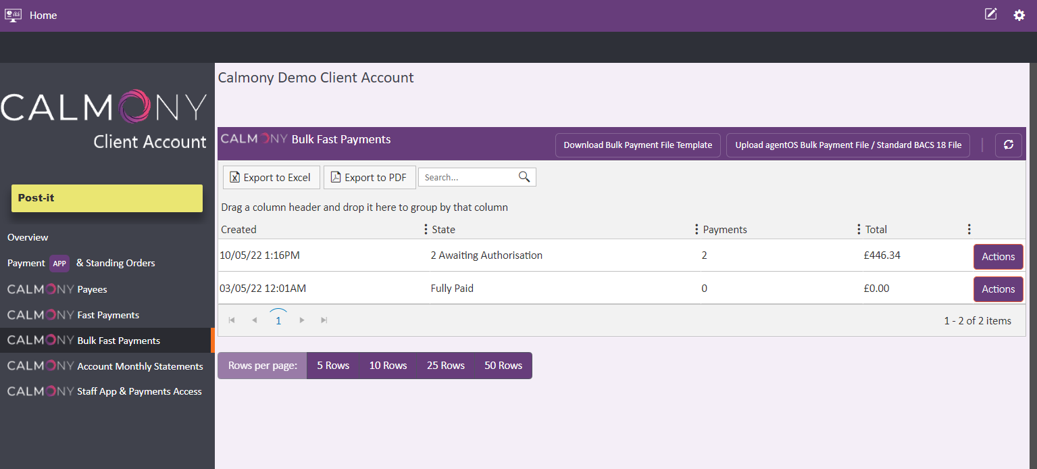The width and height of the screenshot is (1037, 469).
Task: Open Actions for the Awaiting Authorisation row
Action: [998, 257]
